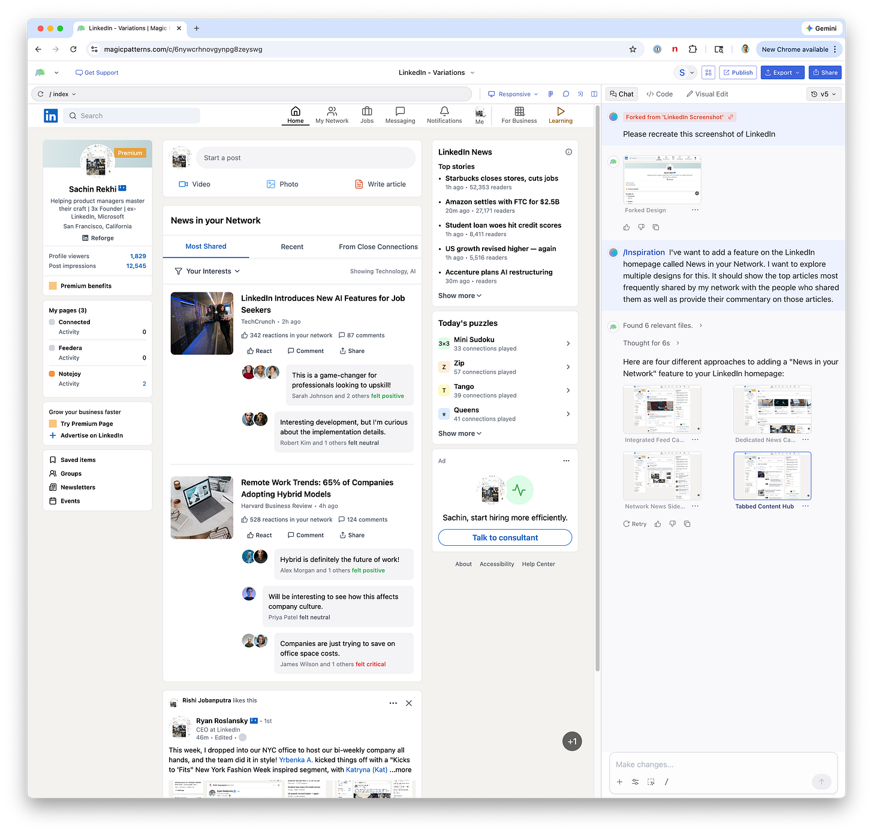Click the Start a post field

point(305,158)
